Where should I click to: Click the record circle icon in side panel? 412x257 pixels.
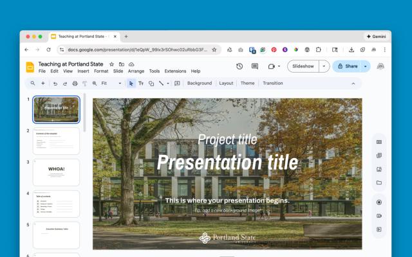click(x=379, y=202)
